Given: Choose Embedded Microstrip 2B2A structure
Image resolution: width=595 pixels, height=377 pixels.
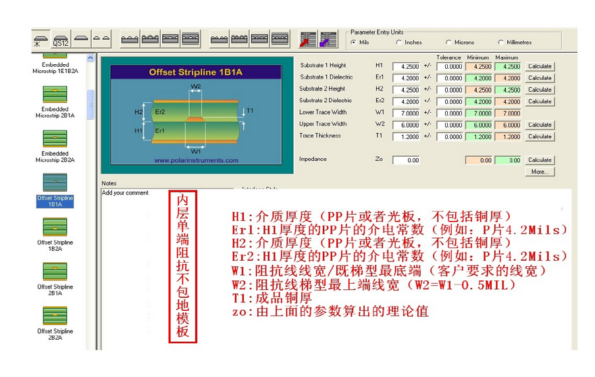Looking at the screenshot, I should pos(55,147).
